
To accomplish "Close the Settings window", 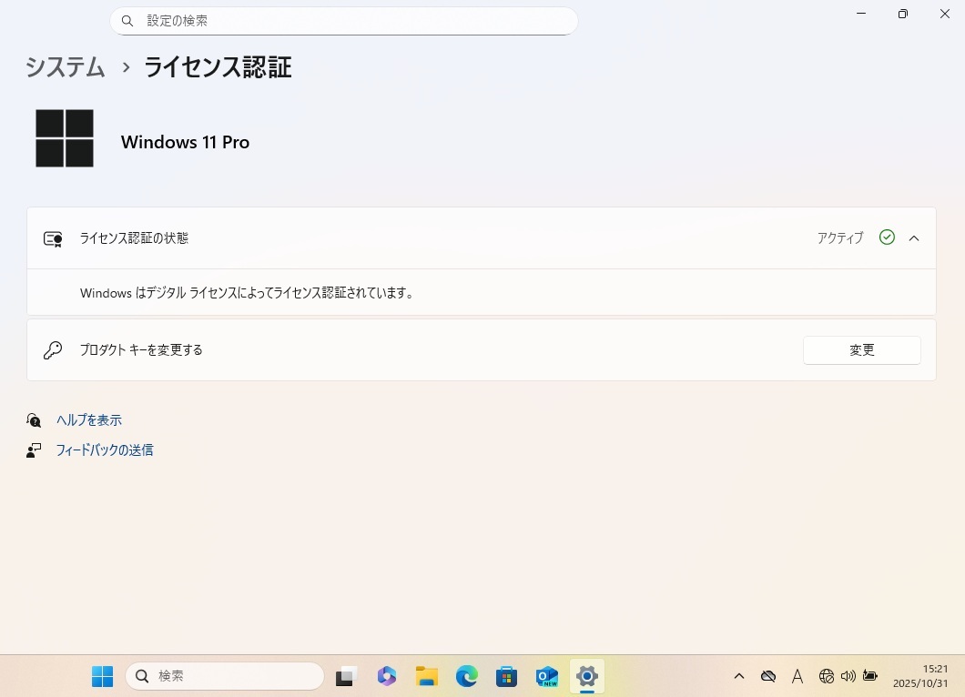I will point(945,14).
